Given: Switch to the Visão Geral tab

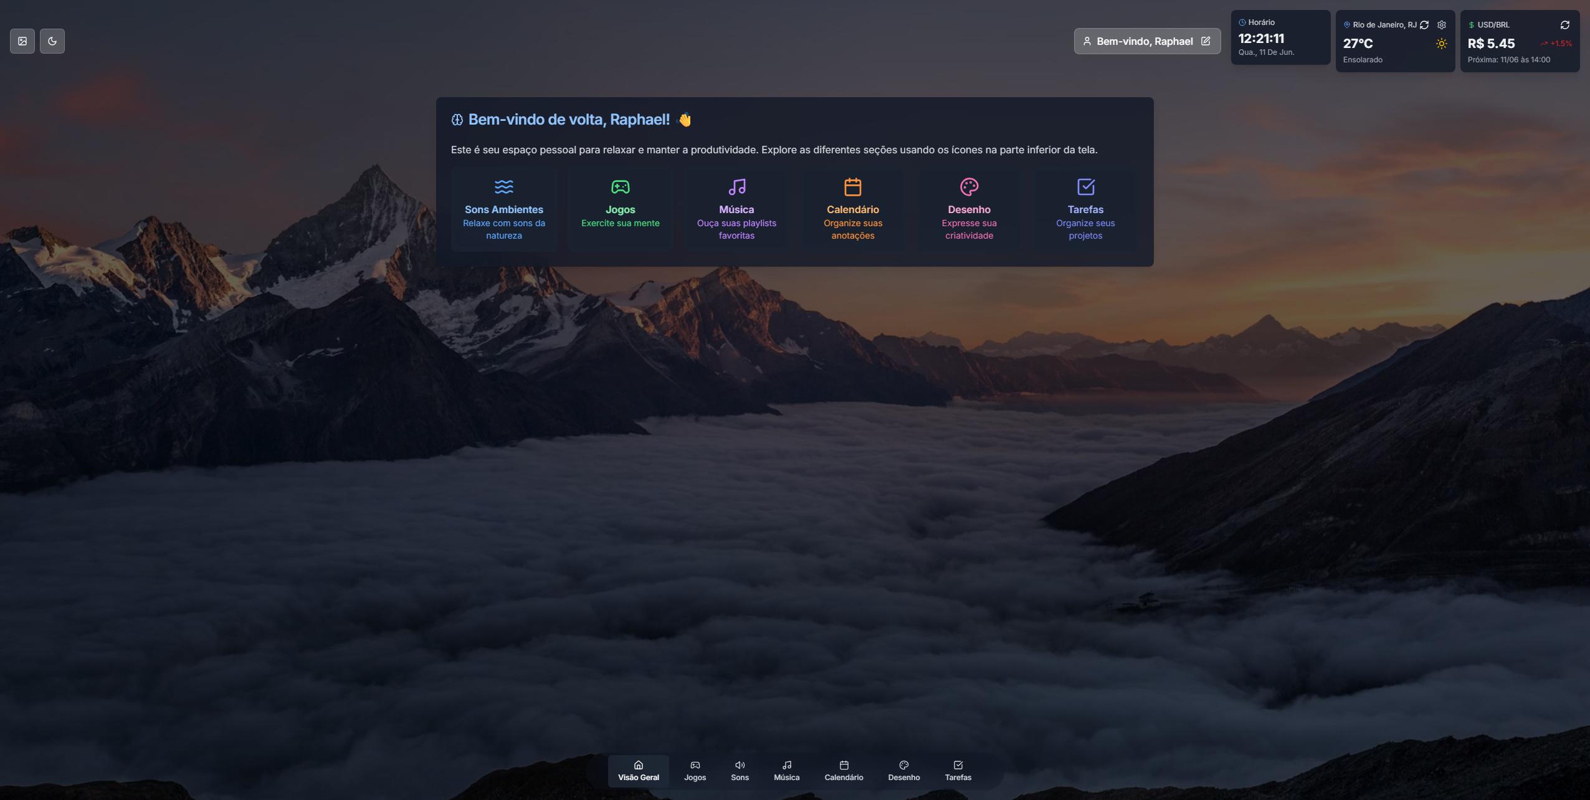Looking at the screenshot, I should pos(637,771).
